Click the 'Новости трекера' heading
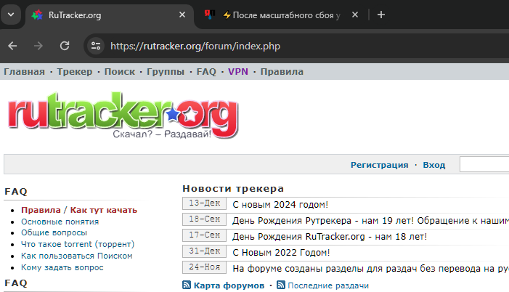This screenshot has width=509, height=292. pyautogui.click(x=233, y=189)
